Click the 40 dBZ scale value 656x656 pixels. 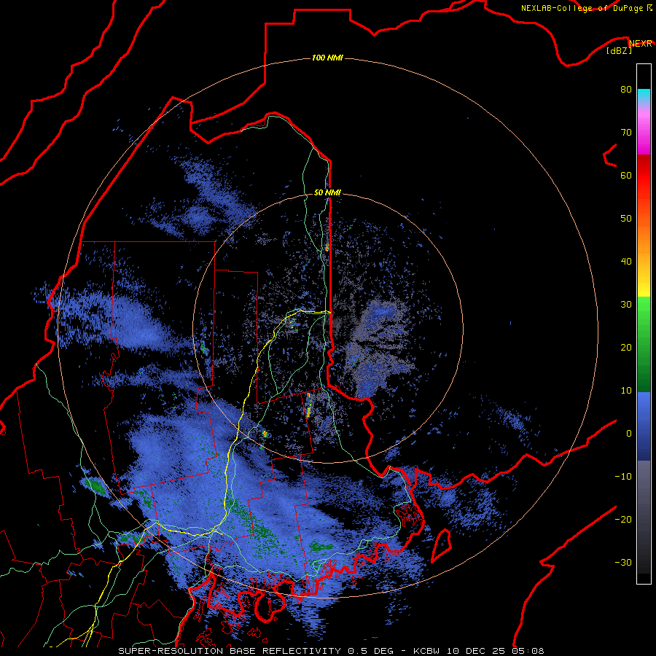(x=626, y=262)
